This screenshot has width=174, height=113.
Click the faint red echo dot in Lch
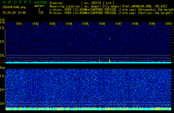(x=99, y=43)
